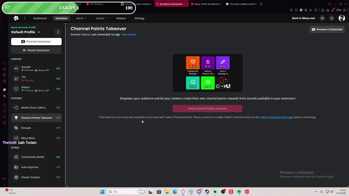The width and height of the screenshot is (349, 196).
Task: Open the Viewers nav item
Action: (121, 18)
